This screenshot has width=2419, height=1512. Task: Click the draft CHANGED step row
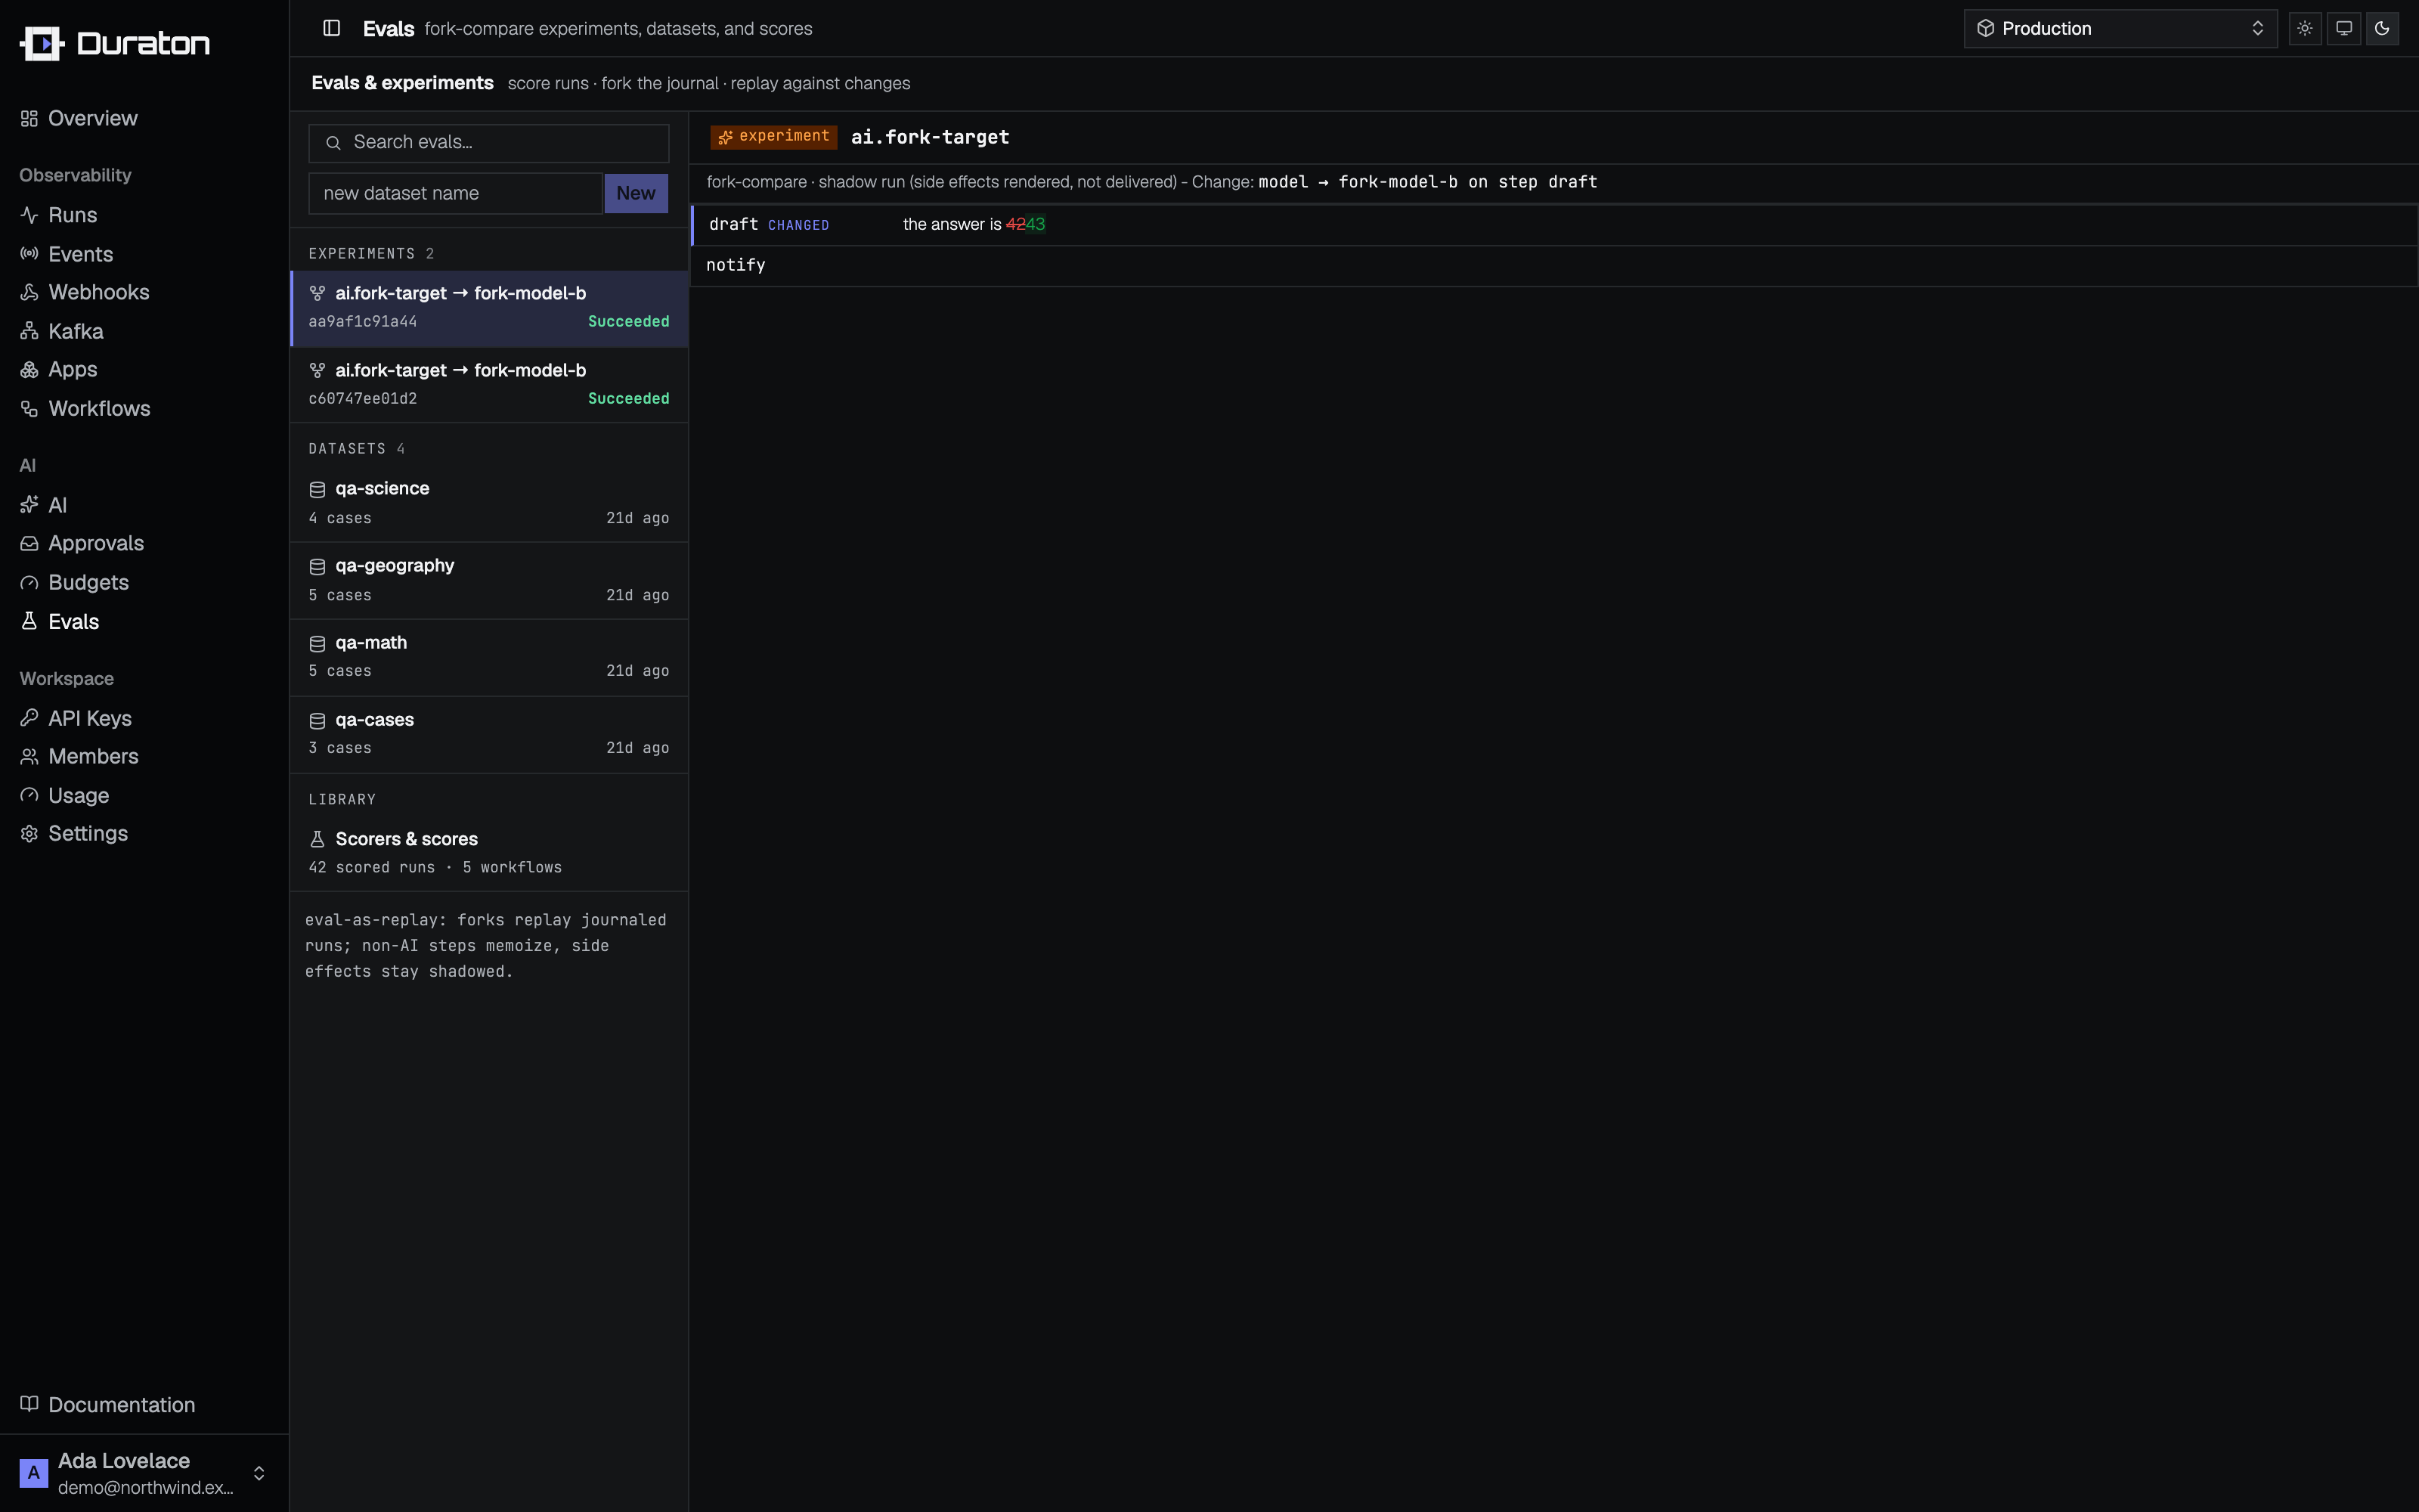[x=1554, y=225]
